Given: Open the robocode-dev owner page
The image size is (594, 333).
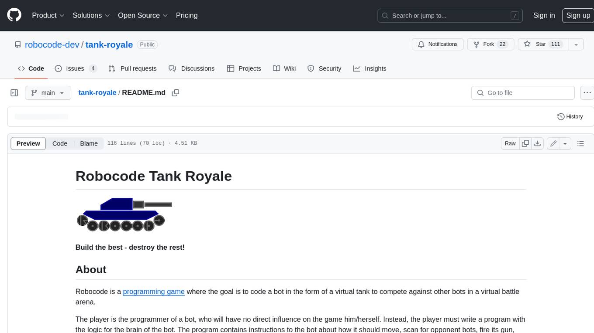Looking at the screenshot, I should click(52, 44).
